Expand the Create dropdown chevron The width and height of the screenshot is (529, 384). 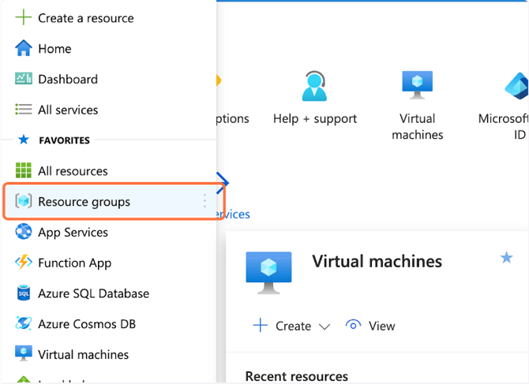[x=324, y=326]
